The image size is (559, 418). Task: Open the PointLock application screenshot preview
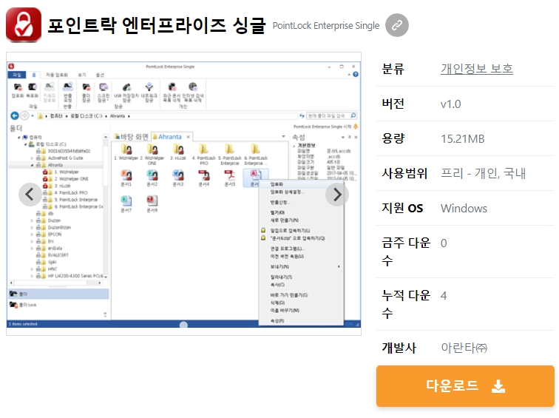point(183,194)
